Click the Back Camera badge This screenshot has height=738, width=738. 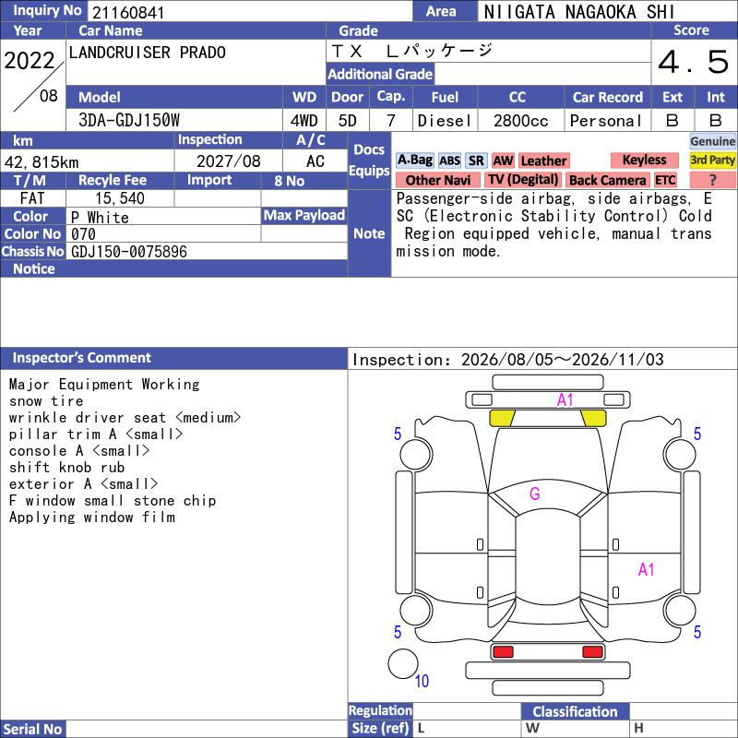608,180
